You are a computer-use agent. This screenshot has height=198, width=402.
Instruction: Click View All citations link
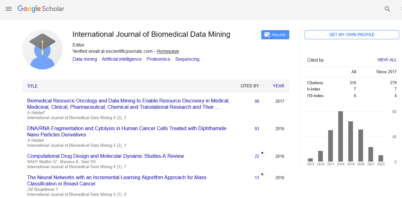point(387,60)
